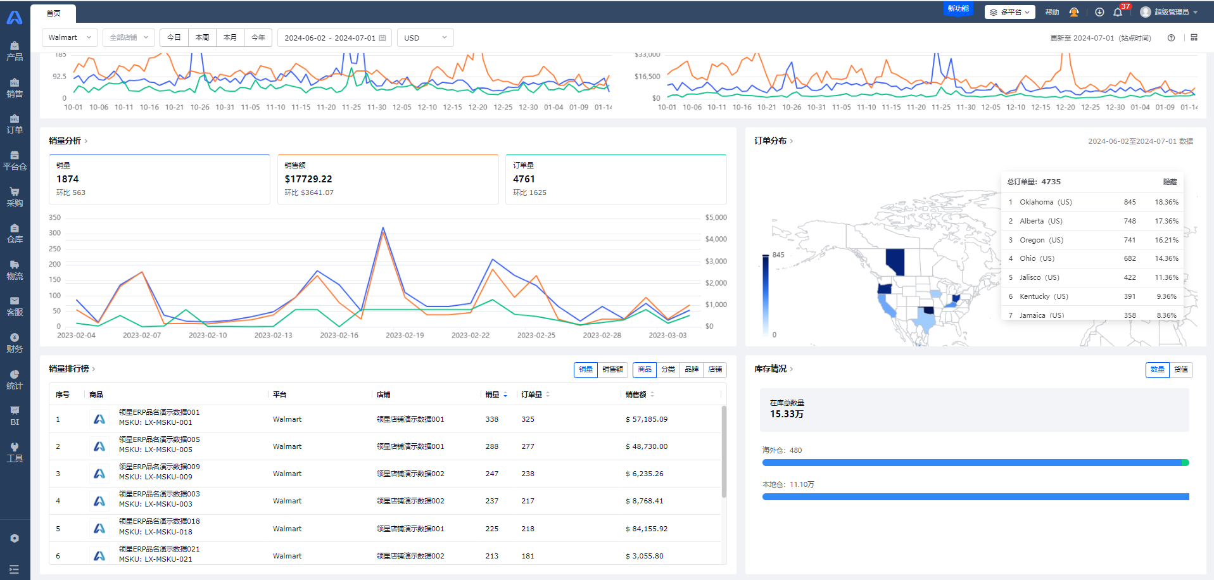Click the 新功能 button

[x=958, y=9]
